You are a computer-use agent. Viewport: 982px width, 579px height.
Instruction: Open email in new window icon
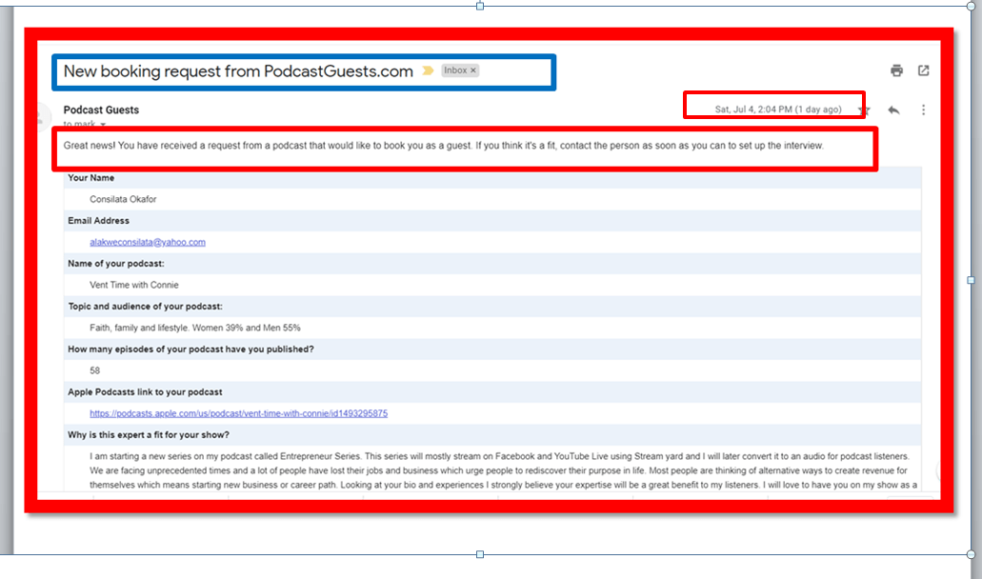tap(924, 70)
